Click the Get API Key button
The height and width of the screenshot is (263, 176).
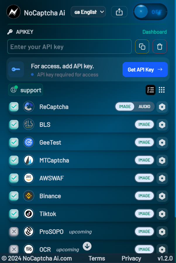[x=145, y=69]
